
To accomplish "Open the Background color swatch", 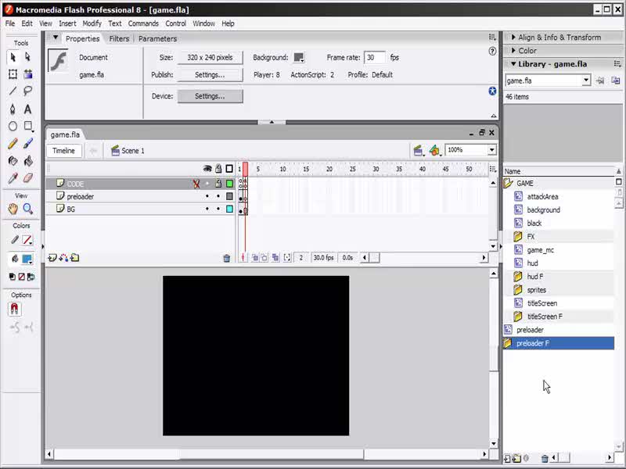I will 299,58.
